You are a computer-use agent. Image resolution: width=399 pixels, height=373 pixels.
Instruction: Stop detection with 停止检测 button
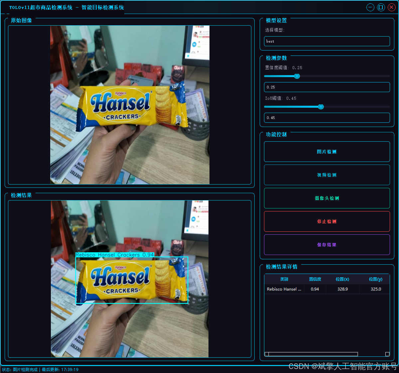pos(327,221)
